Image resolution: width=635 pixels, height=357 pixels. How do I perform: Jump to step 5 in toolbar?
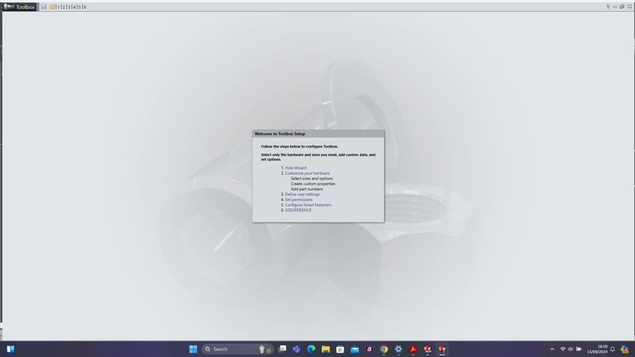pyautogui.click(x=79, y=7)
